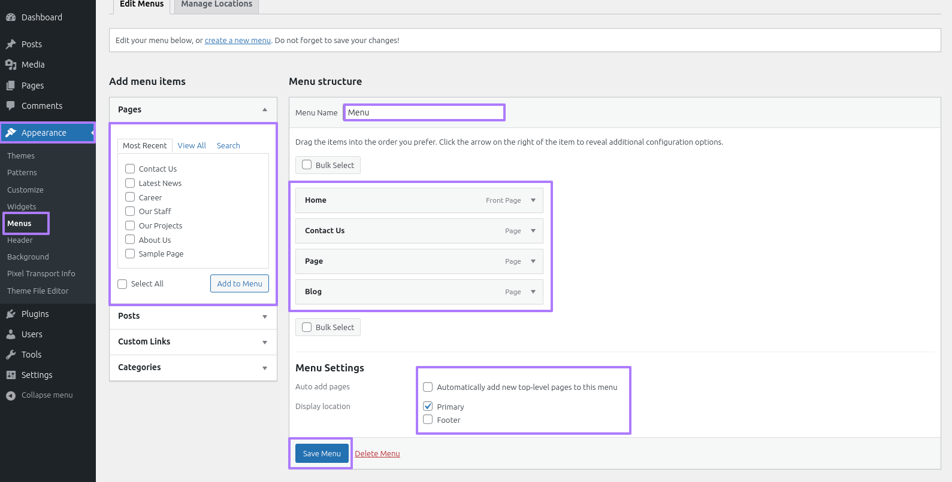Check the Our Staff page checkbox
This screenshot has height=482, width=952.
click(130, 211)
